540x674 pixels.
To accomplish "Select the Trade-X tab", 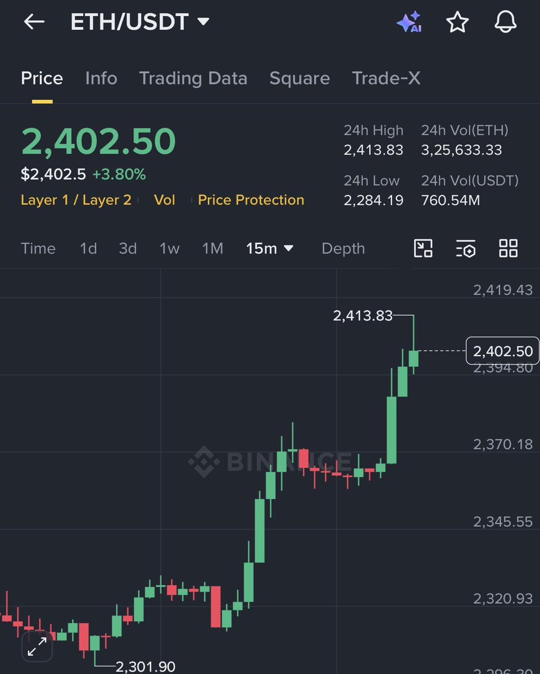I will click(386, 78).
